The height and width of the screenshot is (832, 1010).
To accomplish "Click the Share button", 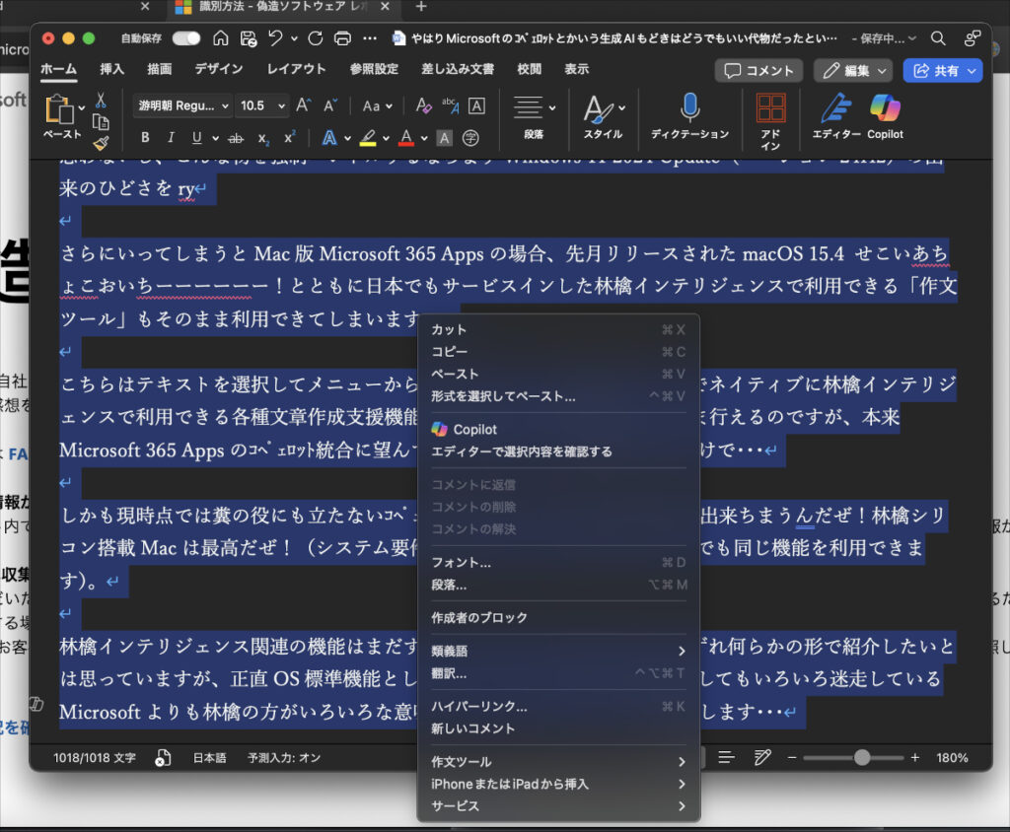I will [x=942, y=71].
